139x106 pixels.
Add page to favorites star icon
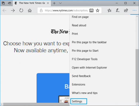point(98,10)
